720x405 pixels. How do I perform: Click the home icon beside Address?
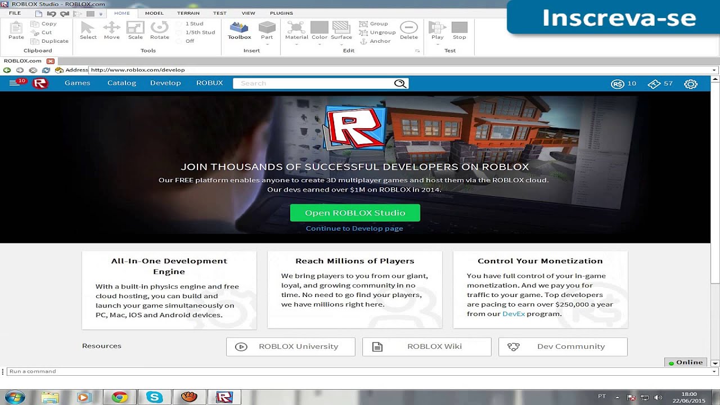[x=59, y=70]
